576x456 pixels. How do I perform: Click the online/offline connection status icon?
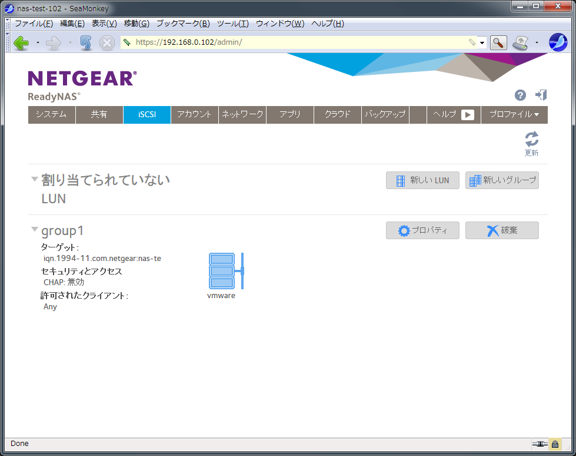pos(540,444)
